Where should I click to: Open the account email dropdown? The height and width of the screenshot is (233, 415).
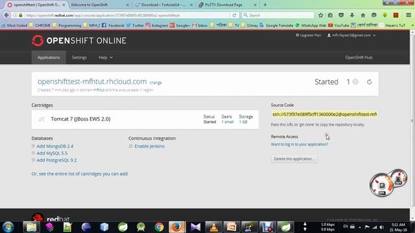(351, 35)
